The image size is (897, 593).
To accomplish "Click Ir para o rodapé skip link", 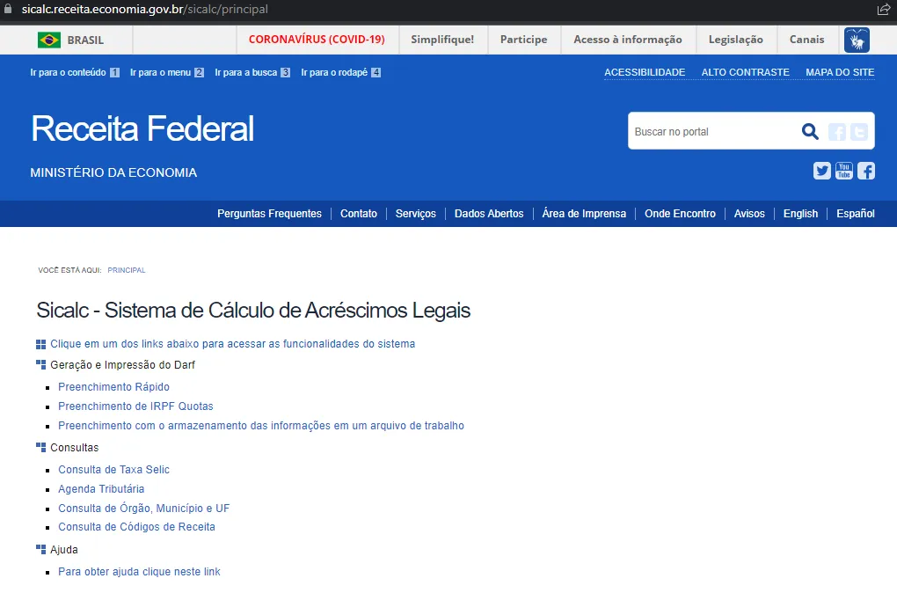I will 340,72.
